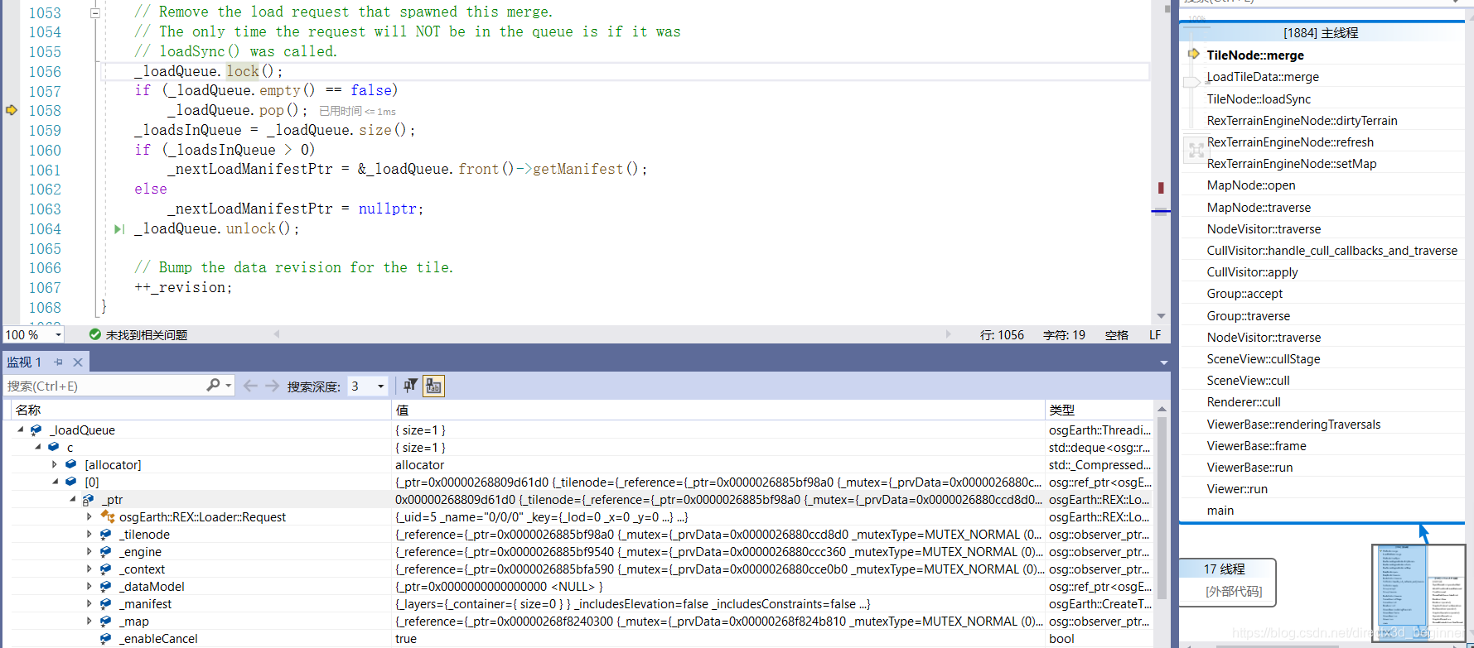1474x648 pixels.
Task: Click the code editor vertical scrollbar down arrow
Action: coord(1161,315)
